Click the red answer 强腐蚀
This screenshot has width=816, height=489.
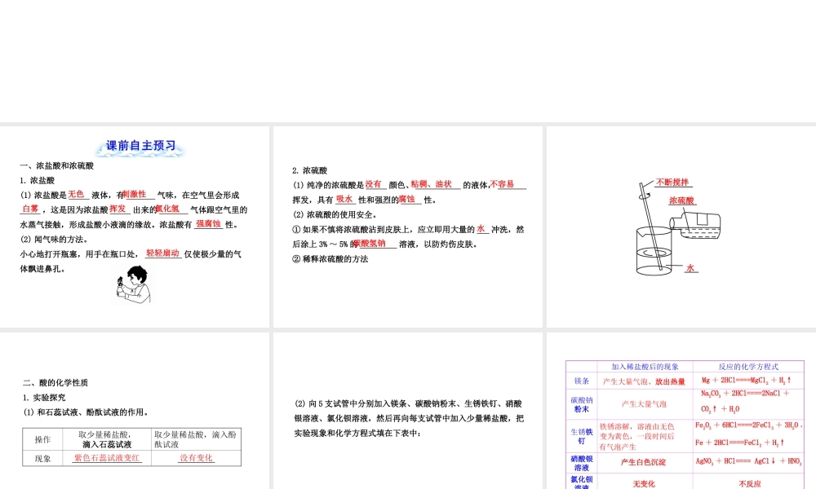pyautogui.click(x=209, y=223)
